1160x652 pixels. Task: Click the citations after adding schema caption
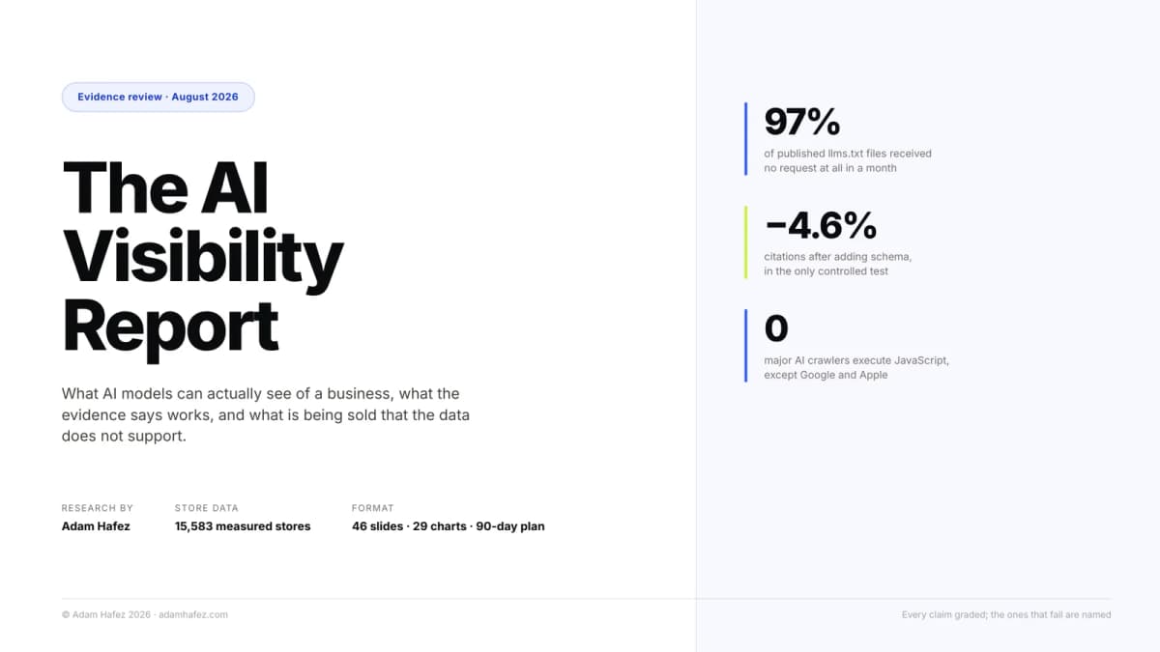click(838, 264)
